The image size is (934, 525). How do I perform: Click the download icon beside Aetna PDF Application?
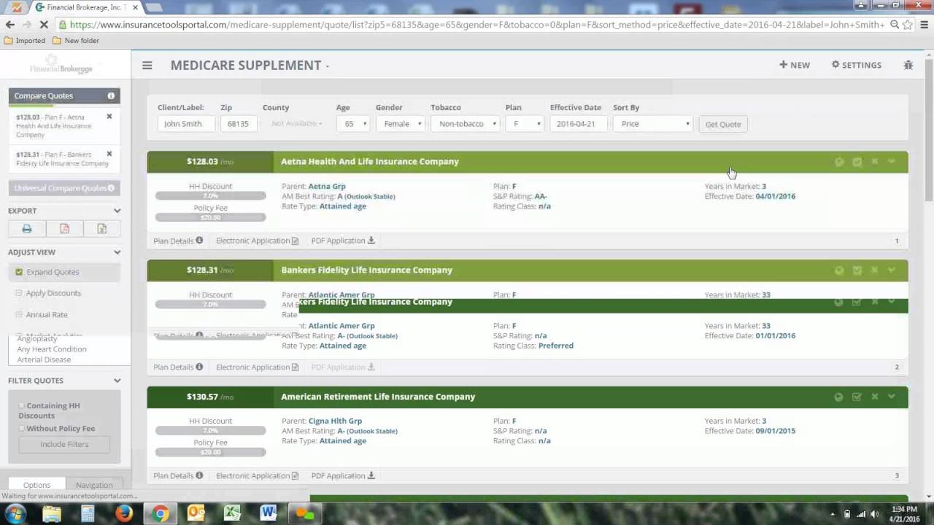(371, 240)
